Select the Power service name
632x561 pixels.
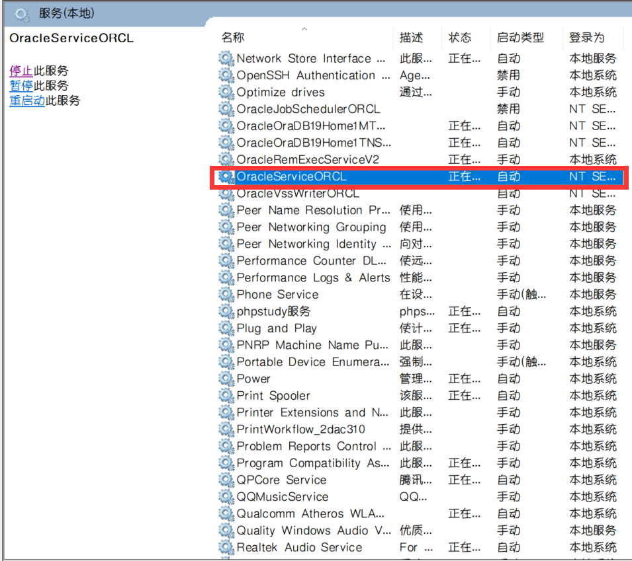[253, 379]
